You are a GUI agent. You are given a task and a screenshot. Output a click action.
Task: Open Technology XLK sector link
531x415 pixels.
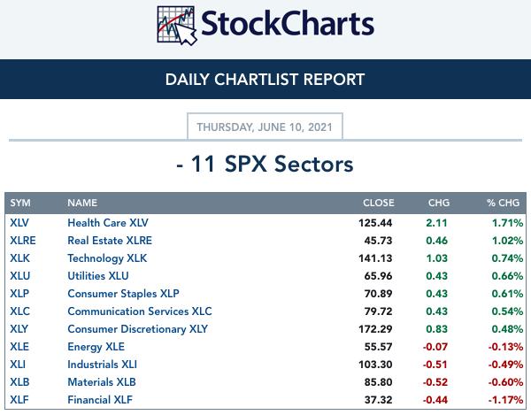tap(107, 258)
